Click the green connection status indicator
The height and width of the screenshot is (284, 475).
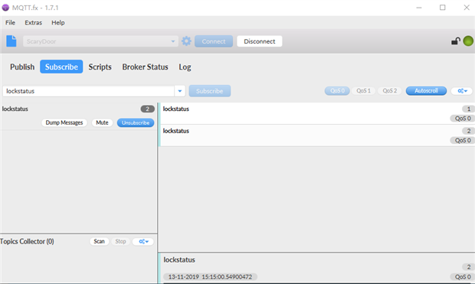pos(468,41)
